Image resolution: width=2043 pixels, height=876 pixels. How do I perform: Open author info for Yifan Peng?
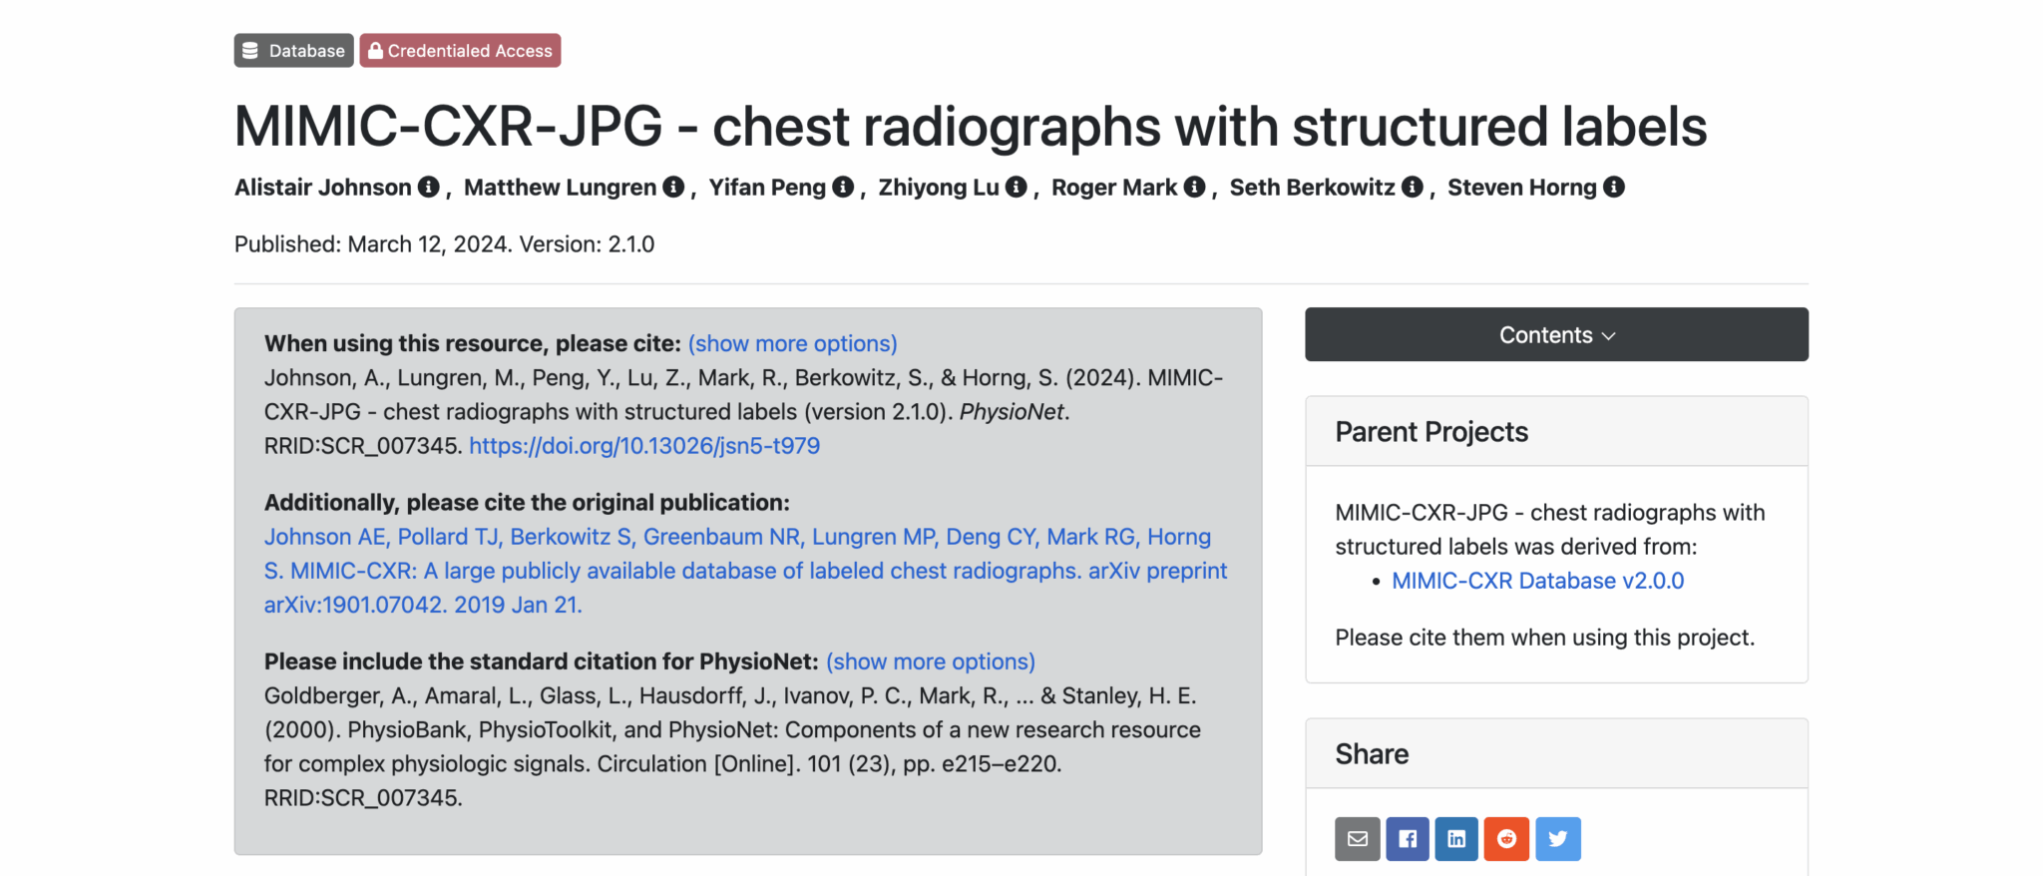tap(843, 188)
